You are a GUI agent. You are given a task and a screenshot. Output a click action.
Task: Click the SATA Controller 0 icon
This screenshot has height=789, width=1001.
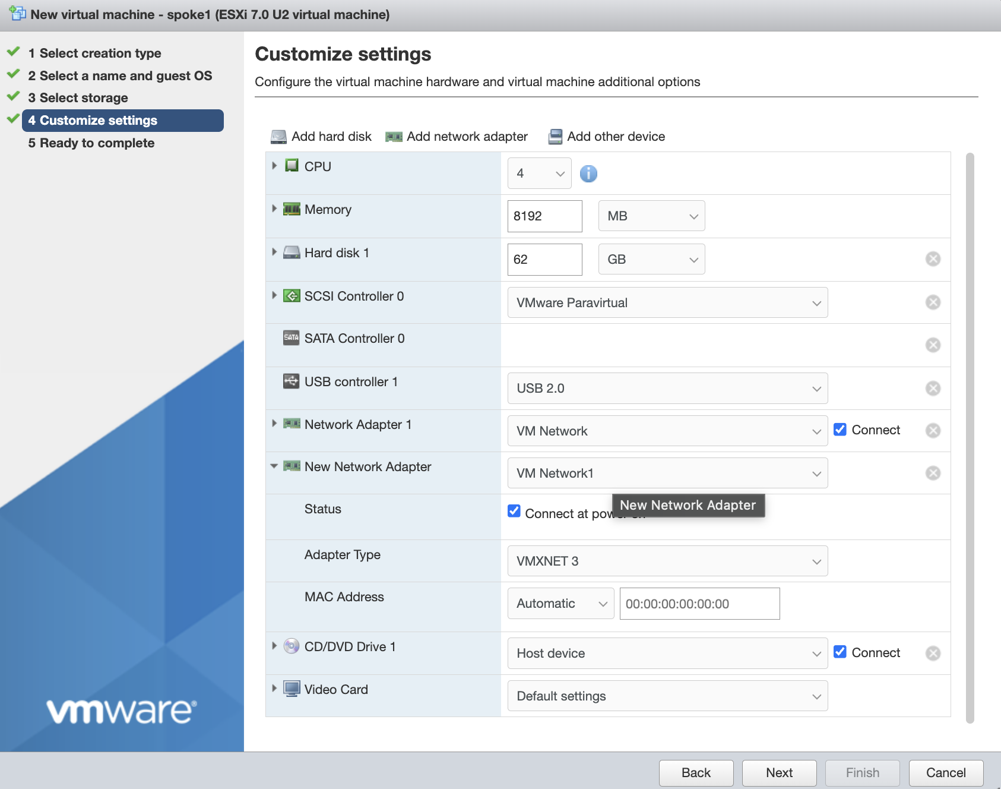[x=292, y=338]
